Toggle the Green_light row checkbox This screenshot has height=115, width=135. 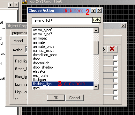[115, 63]
